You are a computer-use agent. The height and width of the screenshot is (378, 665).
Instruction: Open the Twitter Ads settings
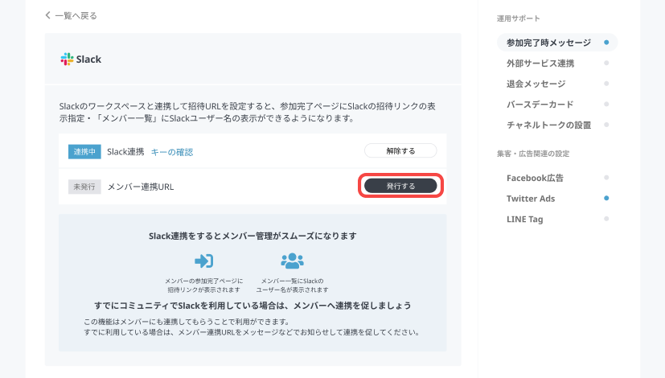(x=530, y=198)
